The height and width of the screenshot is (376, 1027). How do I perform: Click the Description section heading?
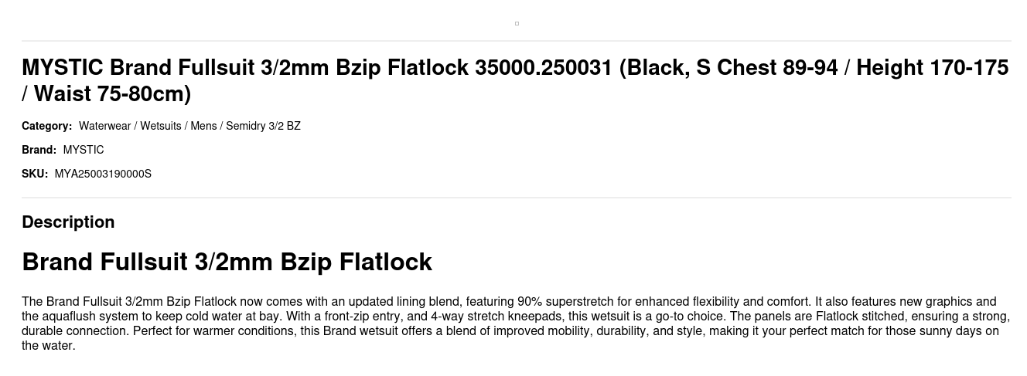coord(68,222)
